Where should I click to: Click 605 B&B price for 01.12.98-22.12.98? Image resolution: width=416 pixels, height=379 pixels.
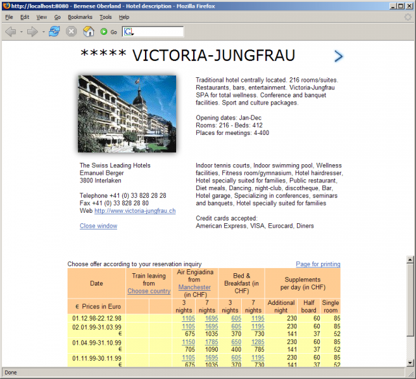(x=236, y=318)
